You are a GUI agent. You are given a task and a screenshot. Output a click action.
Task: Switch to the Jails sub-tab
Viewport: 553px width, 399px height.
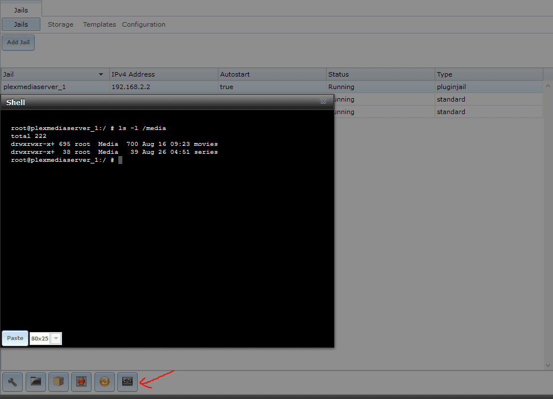point(21,24)
